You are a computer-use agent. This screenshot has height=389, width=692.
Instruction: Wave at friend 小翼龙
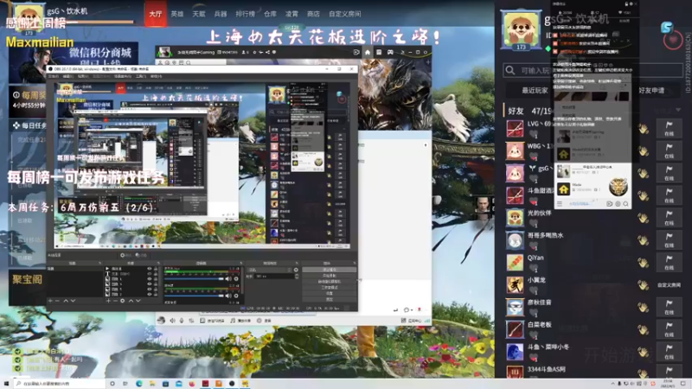tap(644, 285)
